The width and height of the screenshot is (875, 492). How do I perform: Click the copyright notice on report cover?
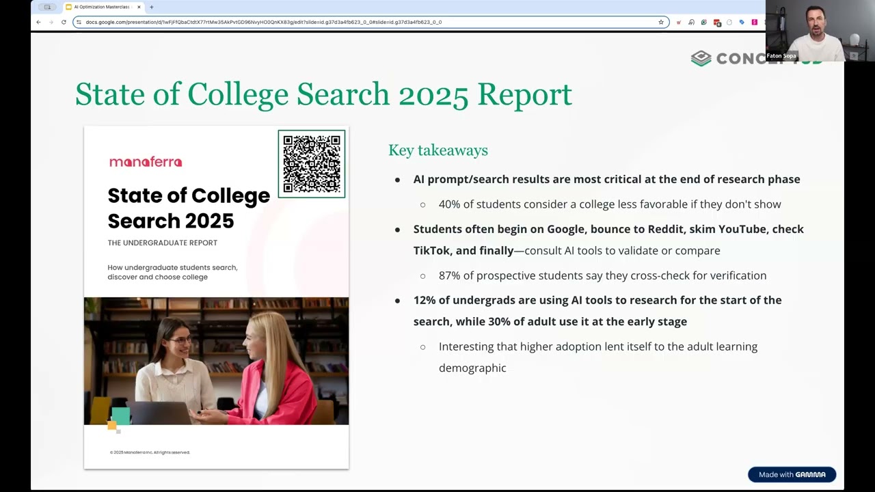(x=150, y=452)
